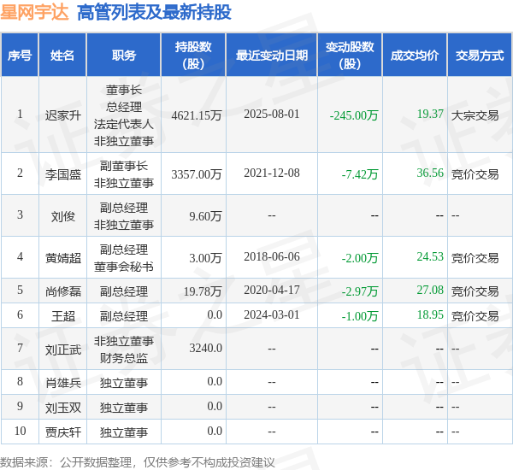Click the name 刘俊
The image size is (513, 470).
pos(62,216)
